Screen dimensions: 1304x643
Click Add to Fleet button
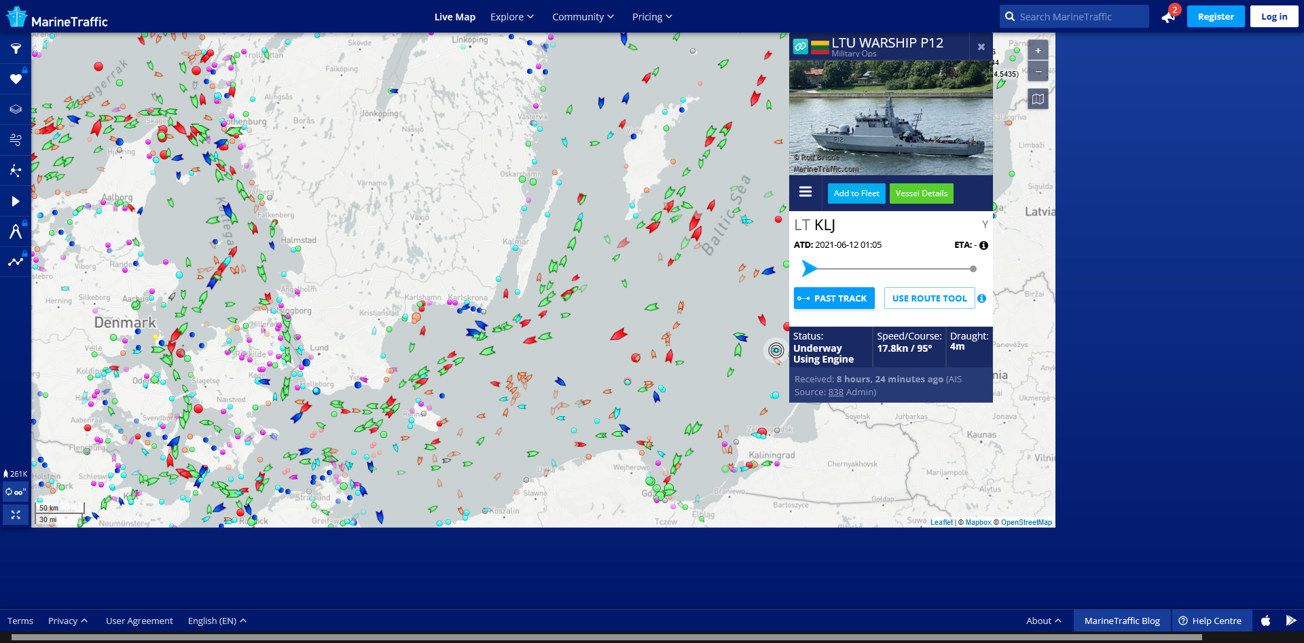point(856,194)
